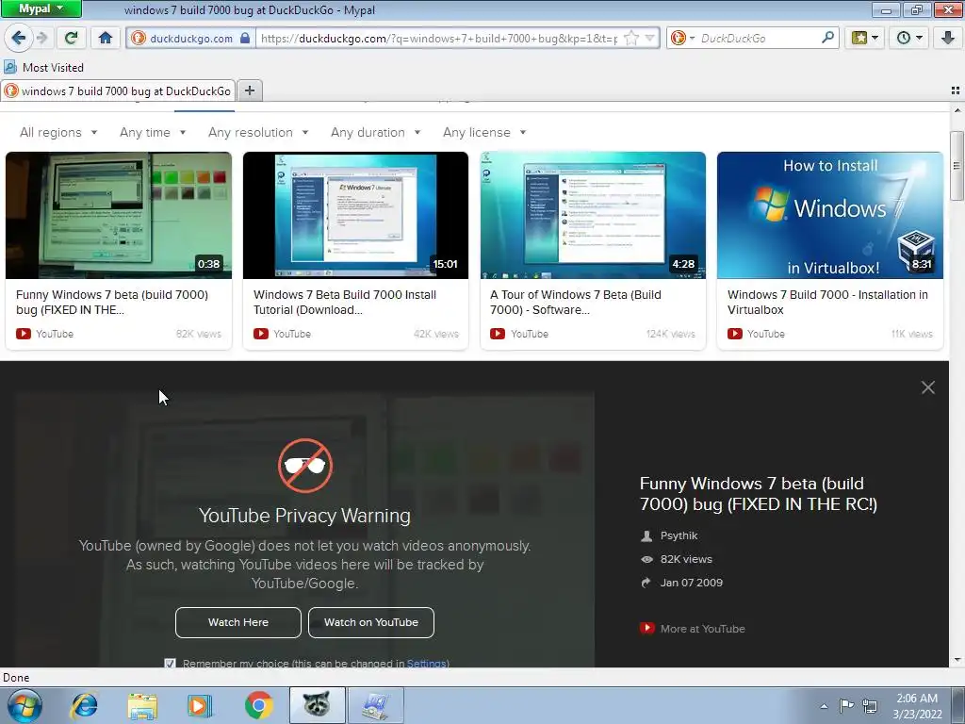Image resolution: width=965 pixels, height=724 pixels.
Task: Expand the Any duration filter
Action: pos(375,132)
